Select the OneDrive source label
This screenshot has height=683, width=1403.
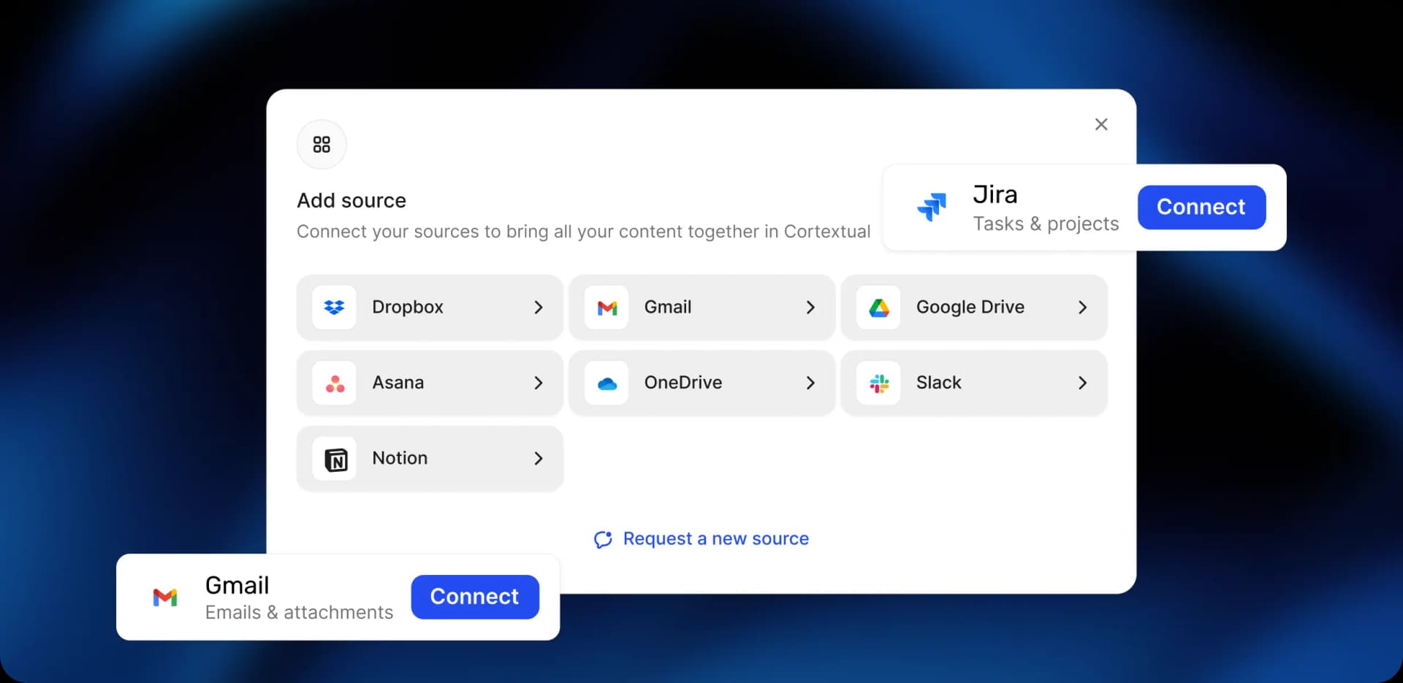(683, 382)
